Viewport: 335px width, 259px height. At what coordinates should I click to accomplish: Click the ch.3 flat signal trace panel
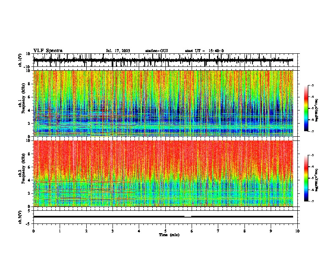pos(165,217)
